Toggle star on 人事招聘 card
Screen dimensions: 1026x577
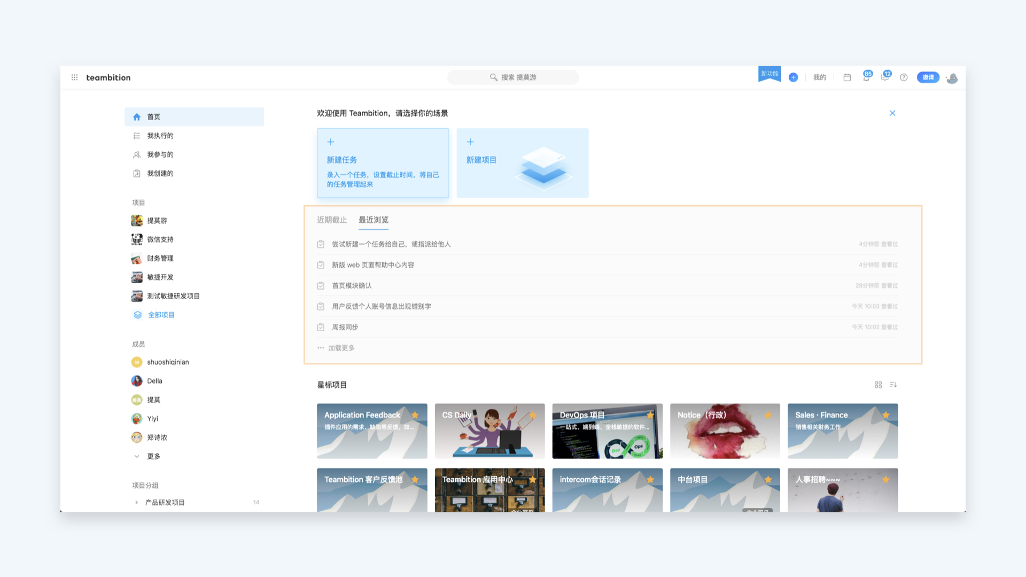tap(885, 480)
